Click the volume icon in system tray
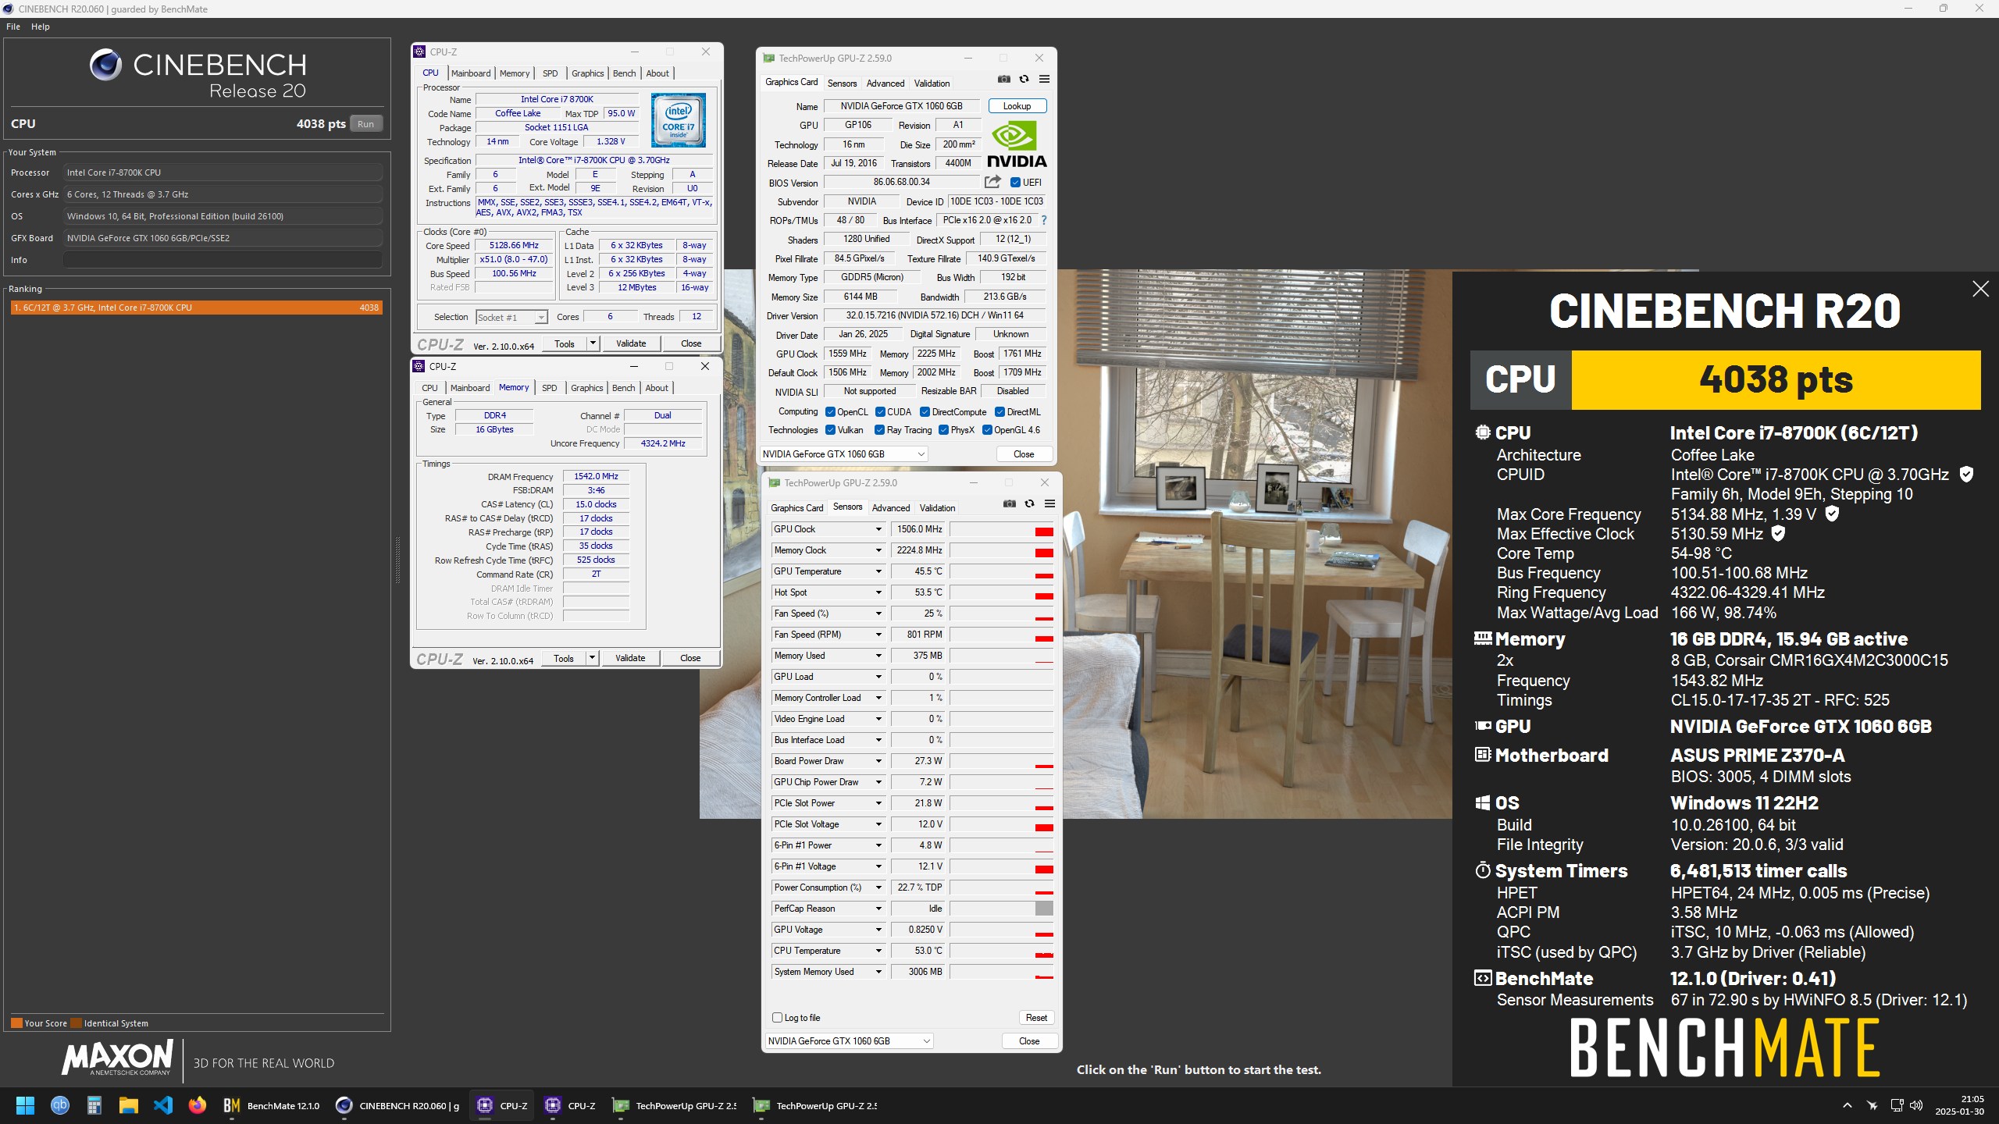 [x=1915, y=1105]
